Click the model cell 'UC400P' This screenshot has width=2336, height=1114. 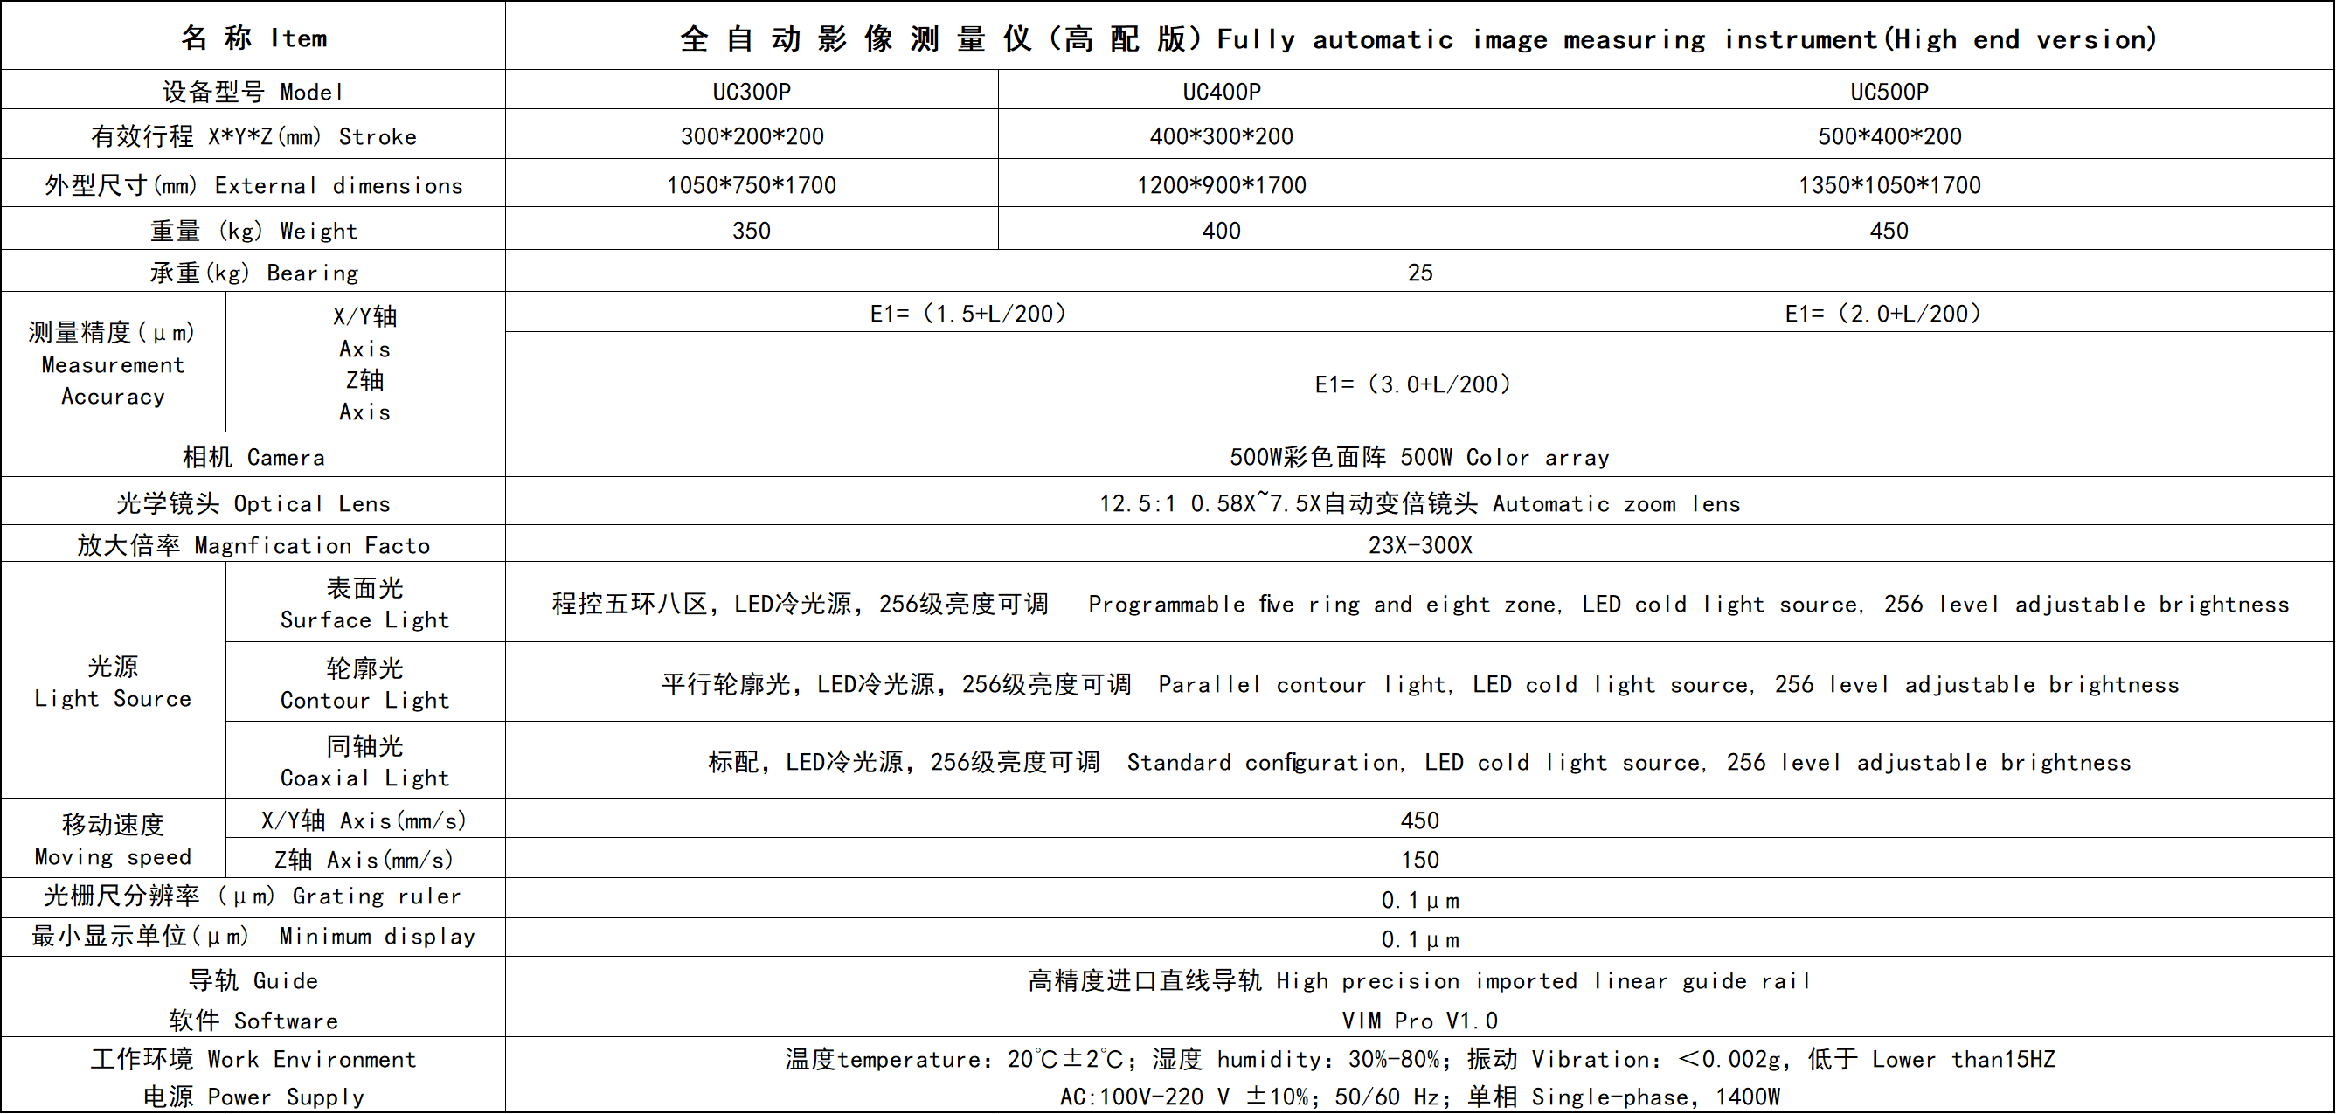[1222, 92]
